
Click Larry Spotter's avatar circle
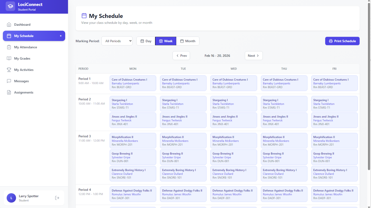(11, 198)
